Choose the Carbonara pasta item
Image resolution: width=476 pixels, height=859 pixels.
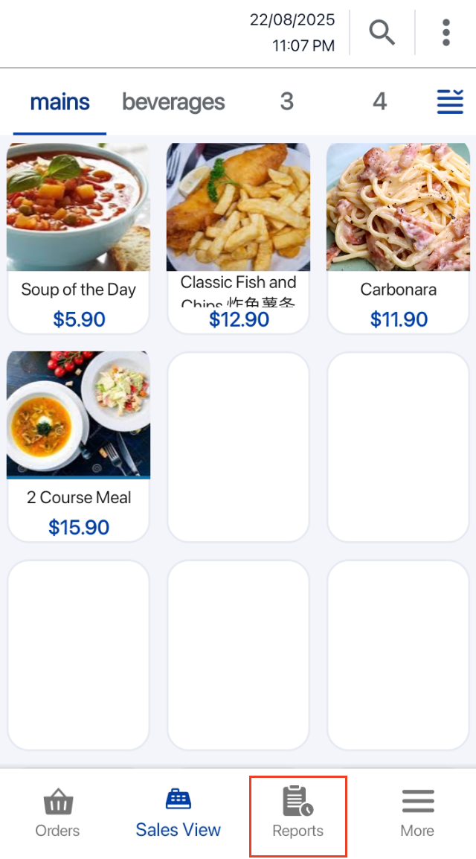[398, 208]
